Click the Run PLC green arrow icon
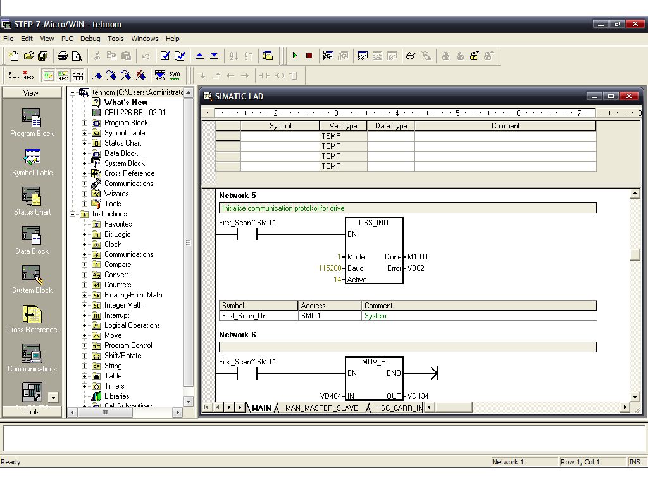This screenshot has height=486, width=648. tap(295, 56)
